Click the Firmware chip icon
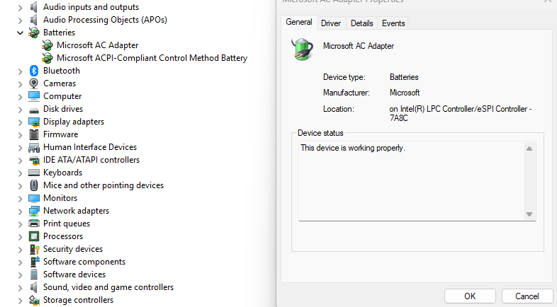 coord(34,134)
